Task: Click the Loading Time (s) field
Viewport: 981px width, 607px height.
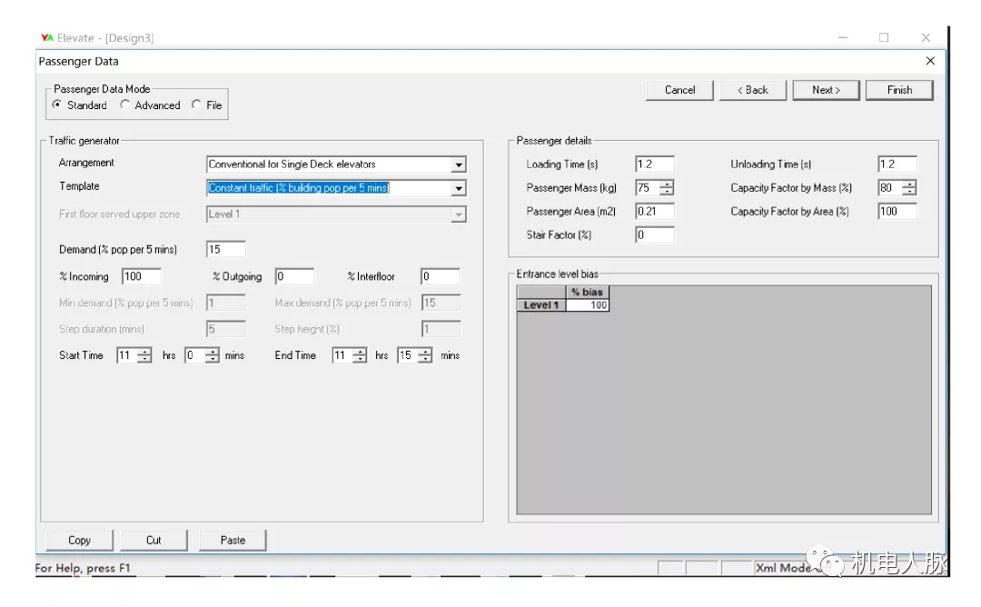Action: click(x=654, y=164)
